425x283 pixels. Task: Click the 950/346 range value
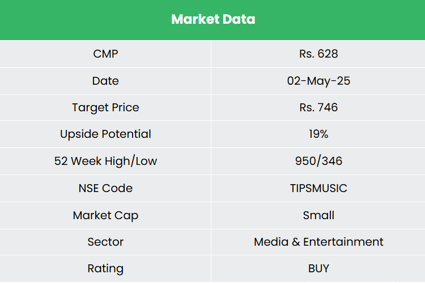(x=318, y=161)
